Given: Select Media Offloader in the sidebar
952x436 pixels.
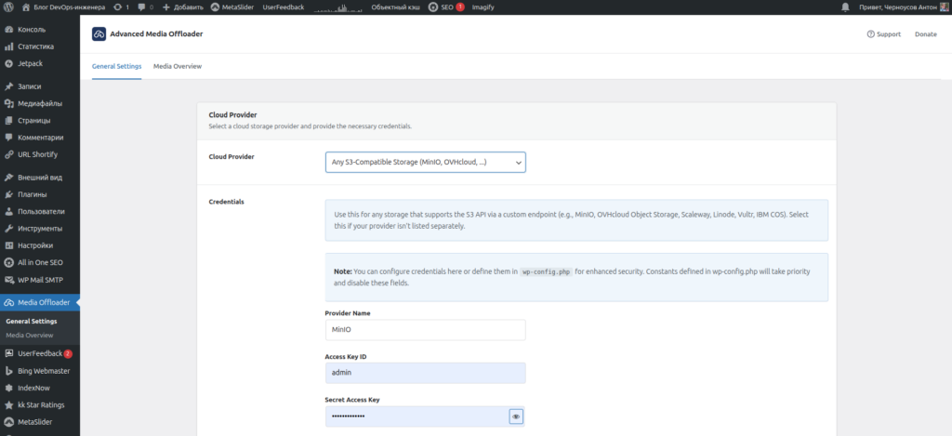Looking at the screenshot, I should pos(39,302).
